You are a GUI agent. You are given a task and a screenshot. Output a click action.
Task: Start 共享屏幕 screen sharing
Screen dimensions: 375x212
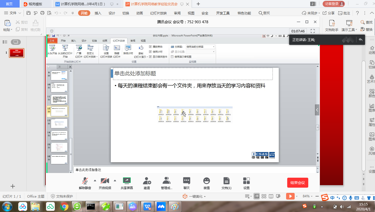click(x=127, y=181)
